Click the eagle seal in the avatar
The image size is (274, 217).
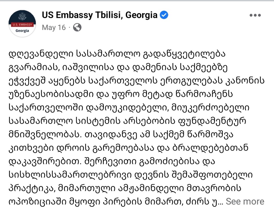22,17
